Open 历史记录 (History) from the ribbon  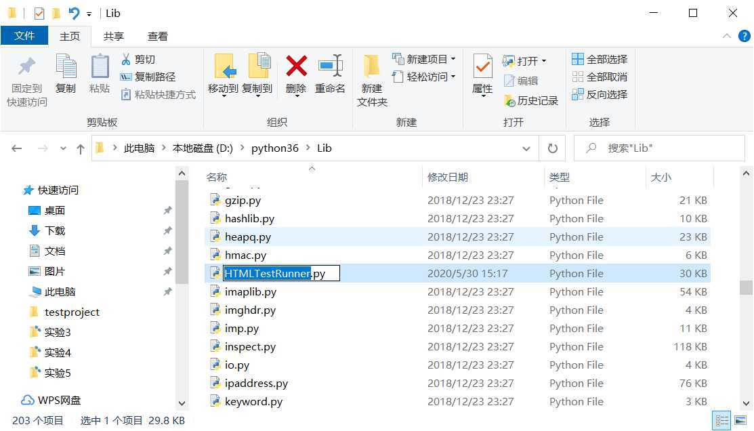(x=535, y=100)
